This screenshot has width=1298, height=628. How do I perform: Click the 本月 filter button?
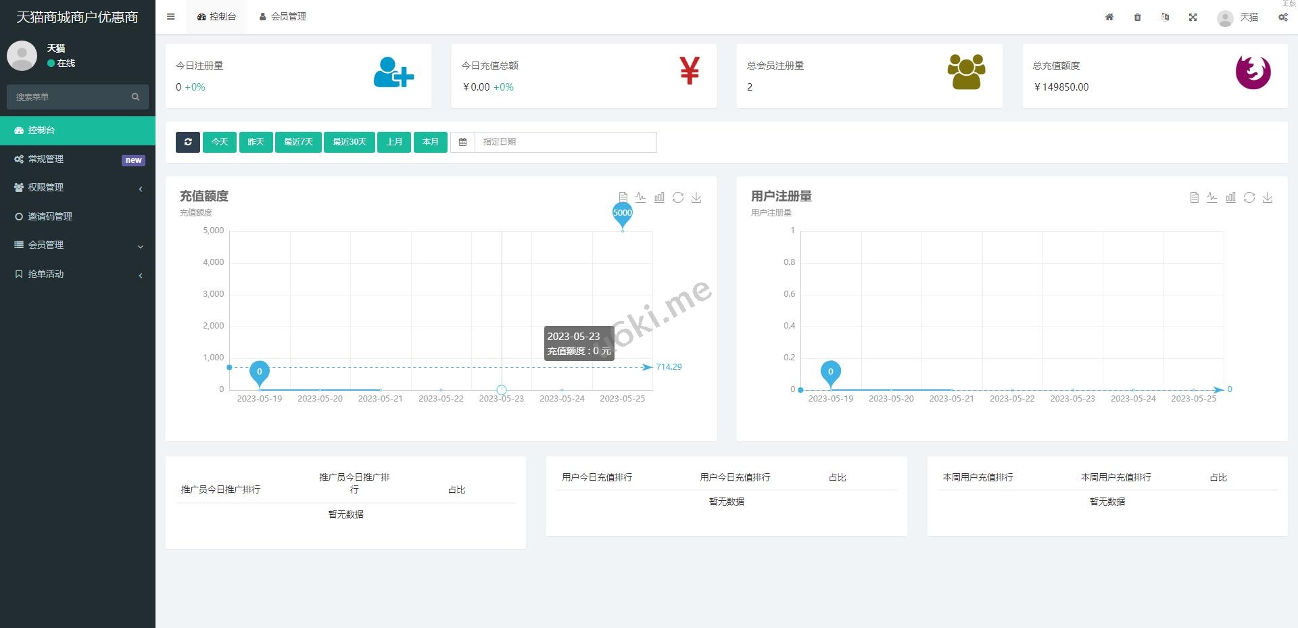(430, 142)
